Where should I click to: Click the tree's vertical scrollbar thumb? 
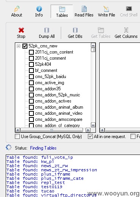click(93, 50)
